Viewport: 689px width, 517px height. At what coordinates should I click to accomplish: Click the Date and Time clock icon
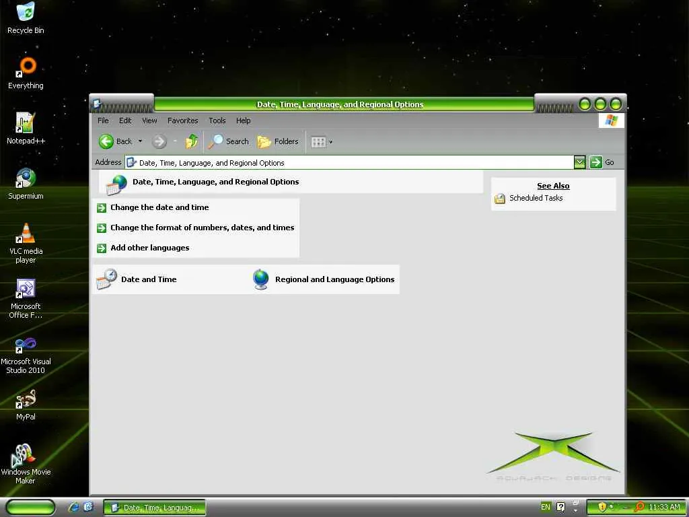pyautogui.click(x=106, y=279)
